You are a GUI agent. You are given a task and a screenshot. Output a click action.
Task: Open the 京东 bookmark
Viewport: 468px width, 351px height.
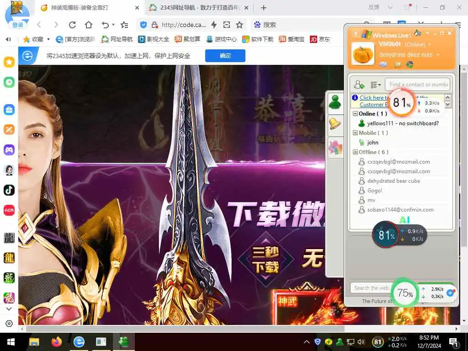320,39
